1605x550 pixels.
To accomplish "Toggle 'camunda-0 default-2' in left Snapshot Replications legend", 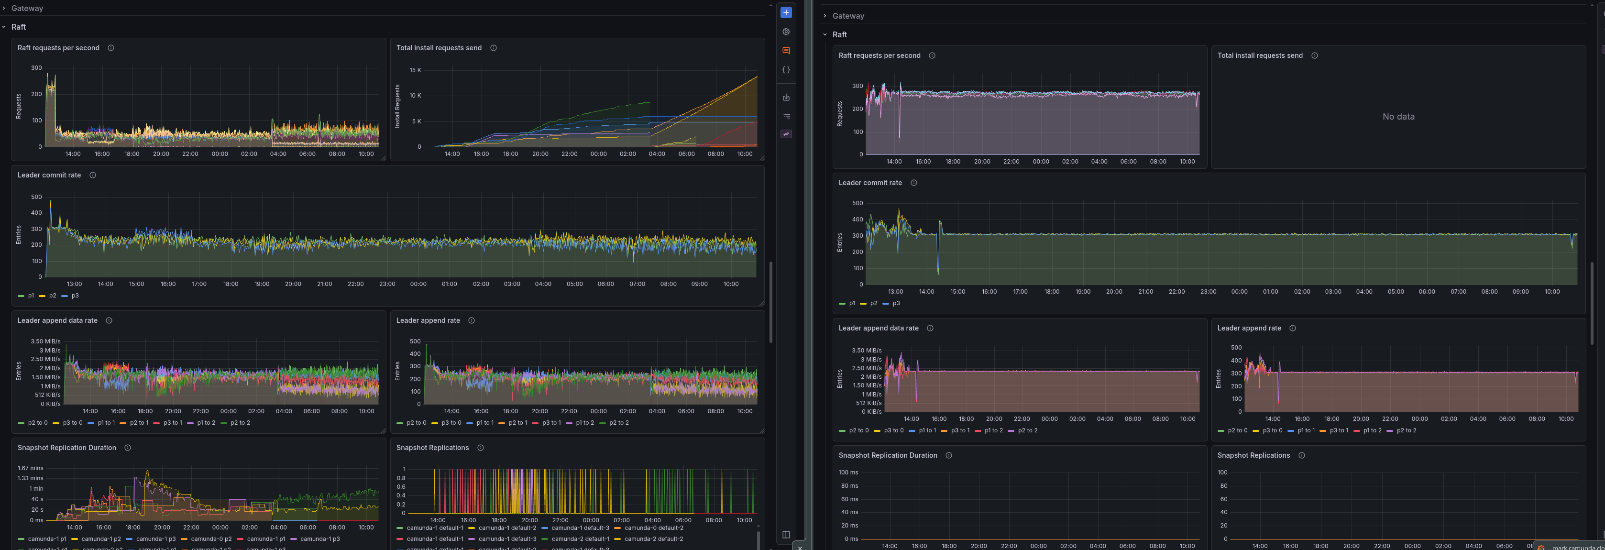I will click(x=654, y=528).
